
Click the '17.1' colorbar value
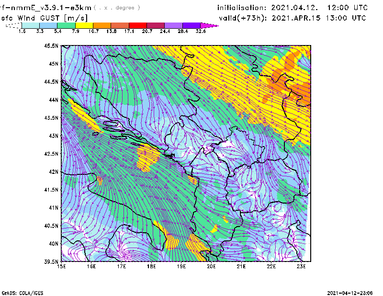129,31
